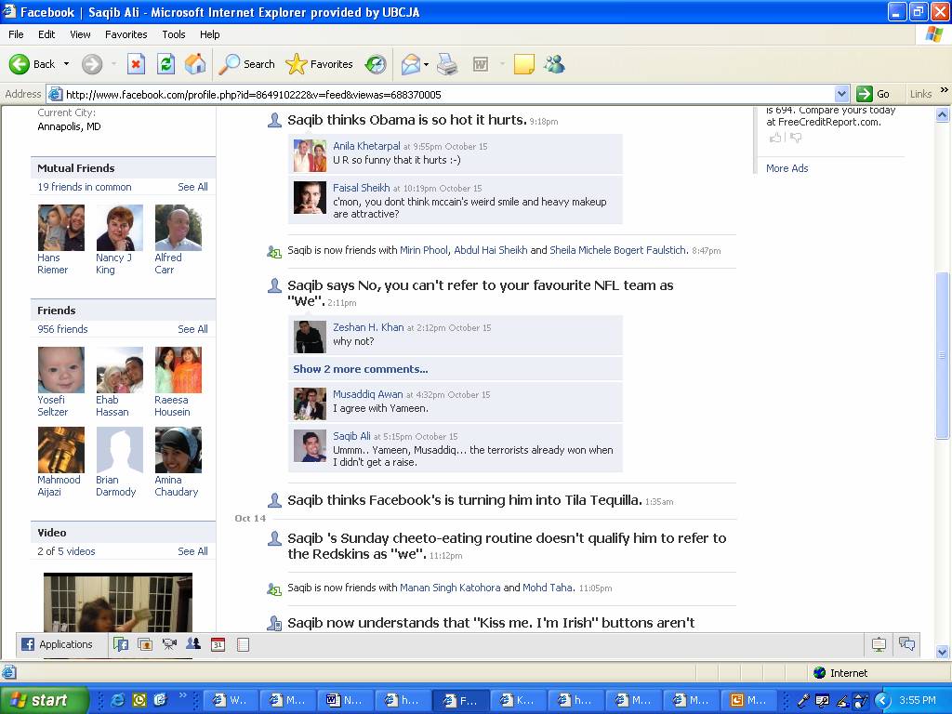The width and height of the screenshot is (952, 714).
Task: Open Mail button dropdown arrow
Action: pyautogui.click(x=426, y=64)
